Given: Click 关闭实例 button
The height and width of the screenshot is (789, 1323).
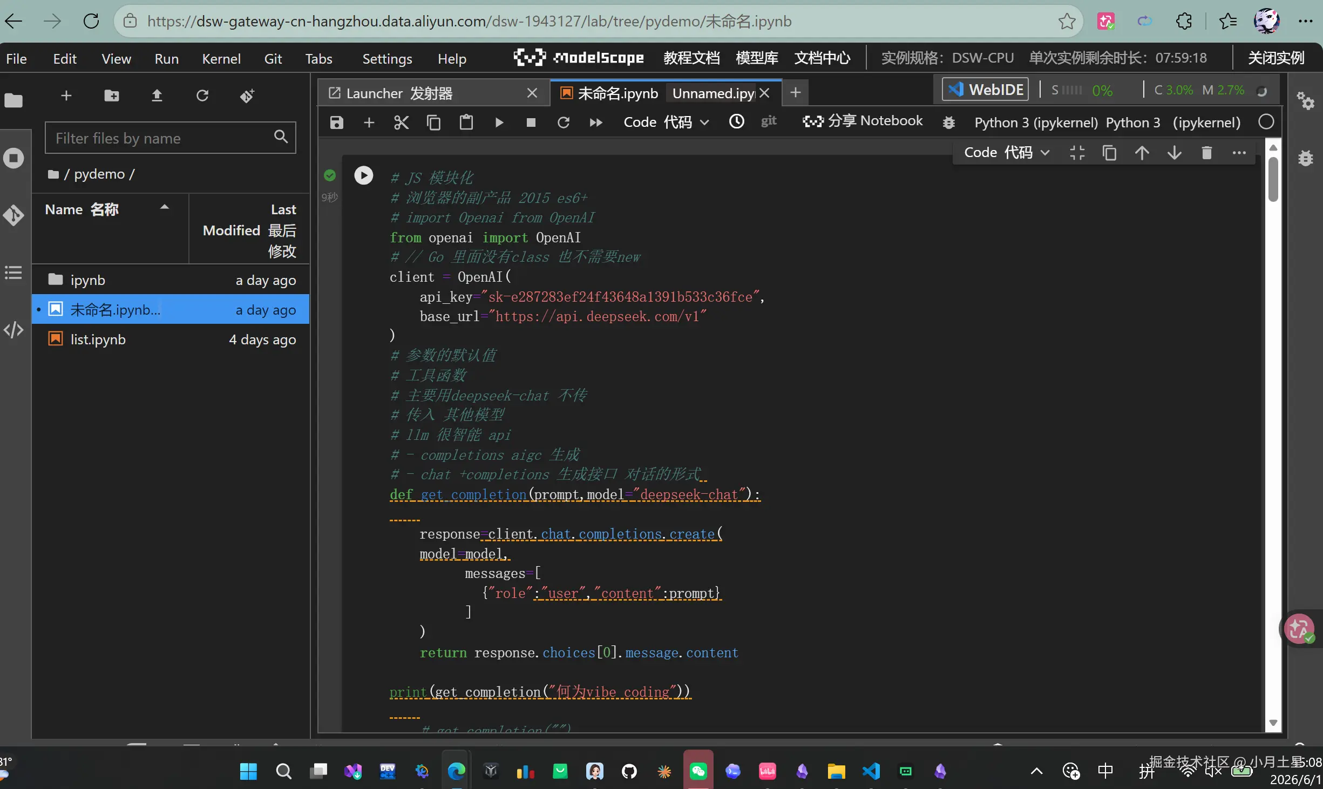Looking at the screenshot, I should click(x=1277, y=58).
